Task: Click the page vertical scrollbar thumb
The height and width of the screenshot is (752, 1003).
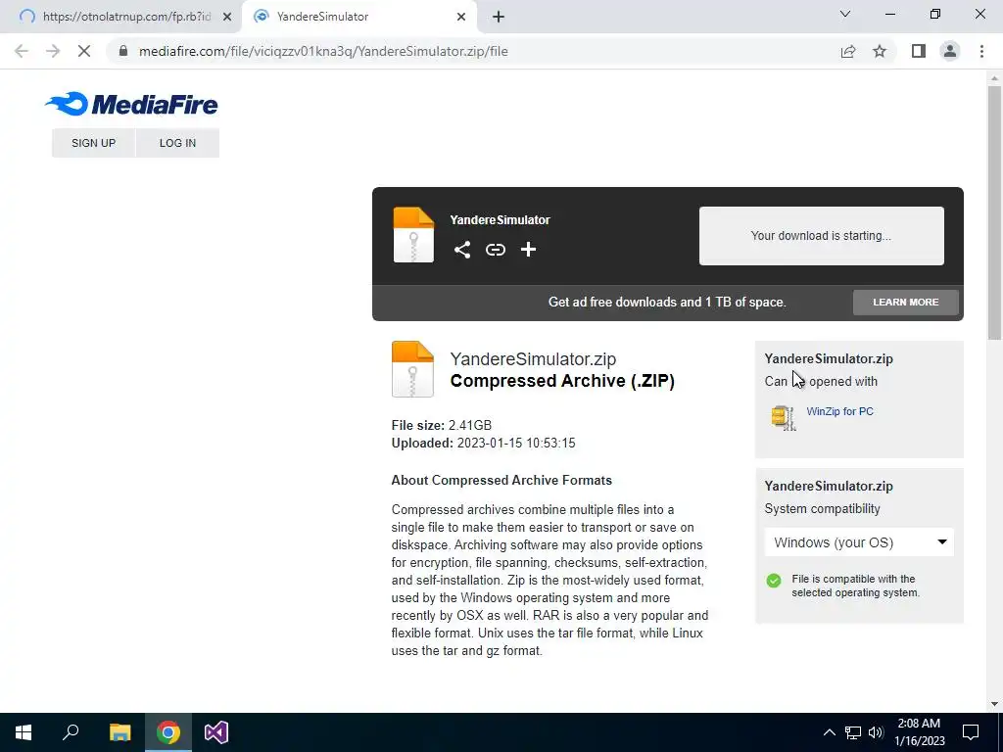Action: pyautogui.click(x=994, y=212)
